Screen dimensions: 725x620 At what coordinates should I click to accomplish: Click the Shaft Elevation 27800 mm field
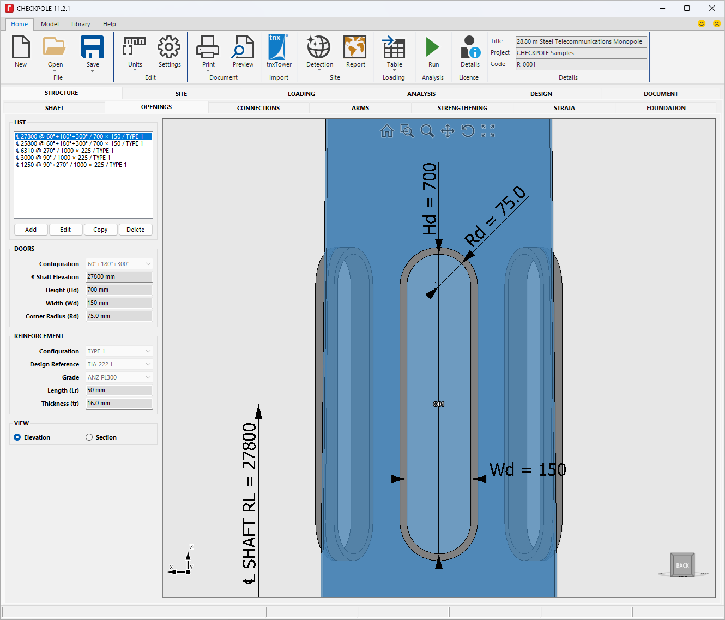point(119,277)
